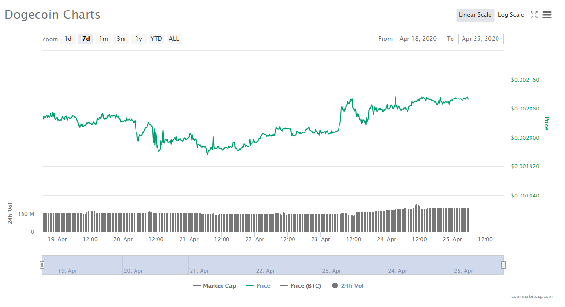Set zoom to ALL
The image size is (565, 307).
click(x=174, y=39)
